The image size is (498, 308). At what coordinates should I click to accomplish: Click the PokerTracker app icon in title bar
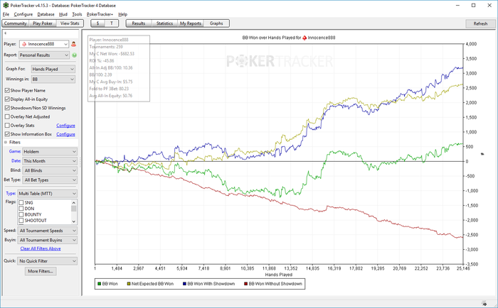(x=6, y=6)
